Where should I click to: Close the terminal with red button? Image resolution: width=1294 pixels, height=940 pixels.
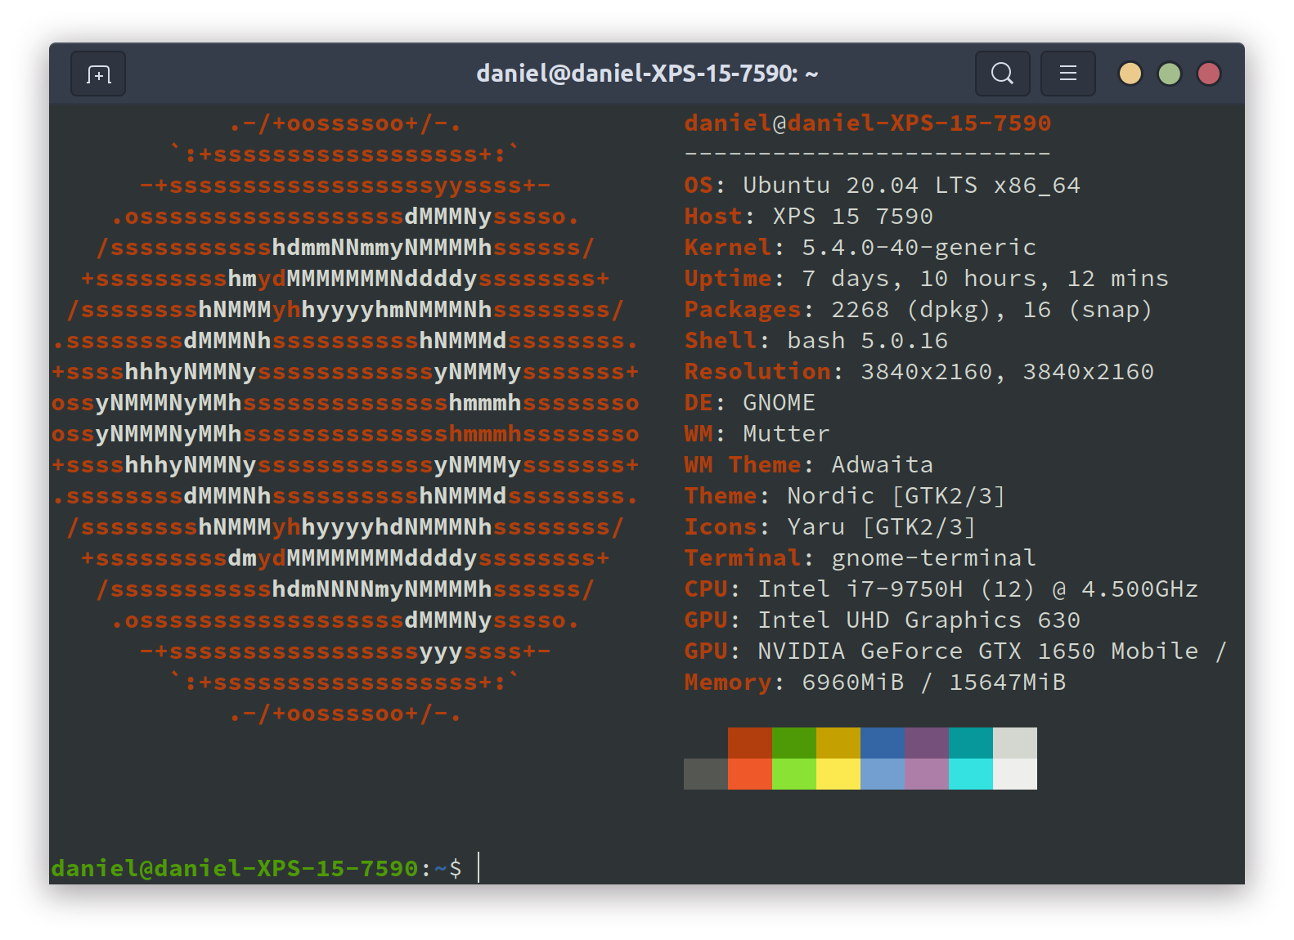1208,74
